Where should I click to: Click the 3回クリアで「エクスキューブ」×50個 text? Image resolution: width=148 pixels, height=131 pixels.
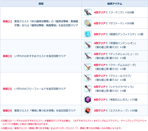point(116,111)
